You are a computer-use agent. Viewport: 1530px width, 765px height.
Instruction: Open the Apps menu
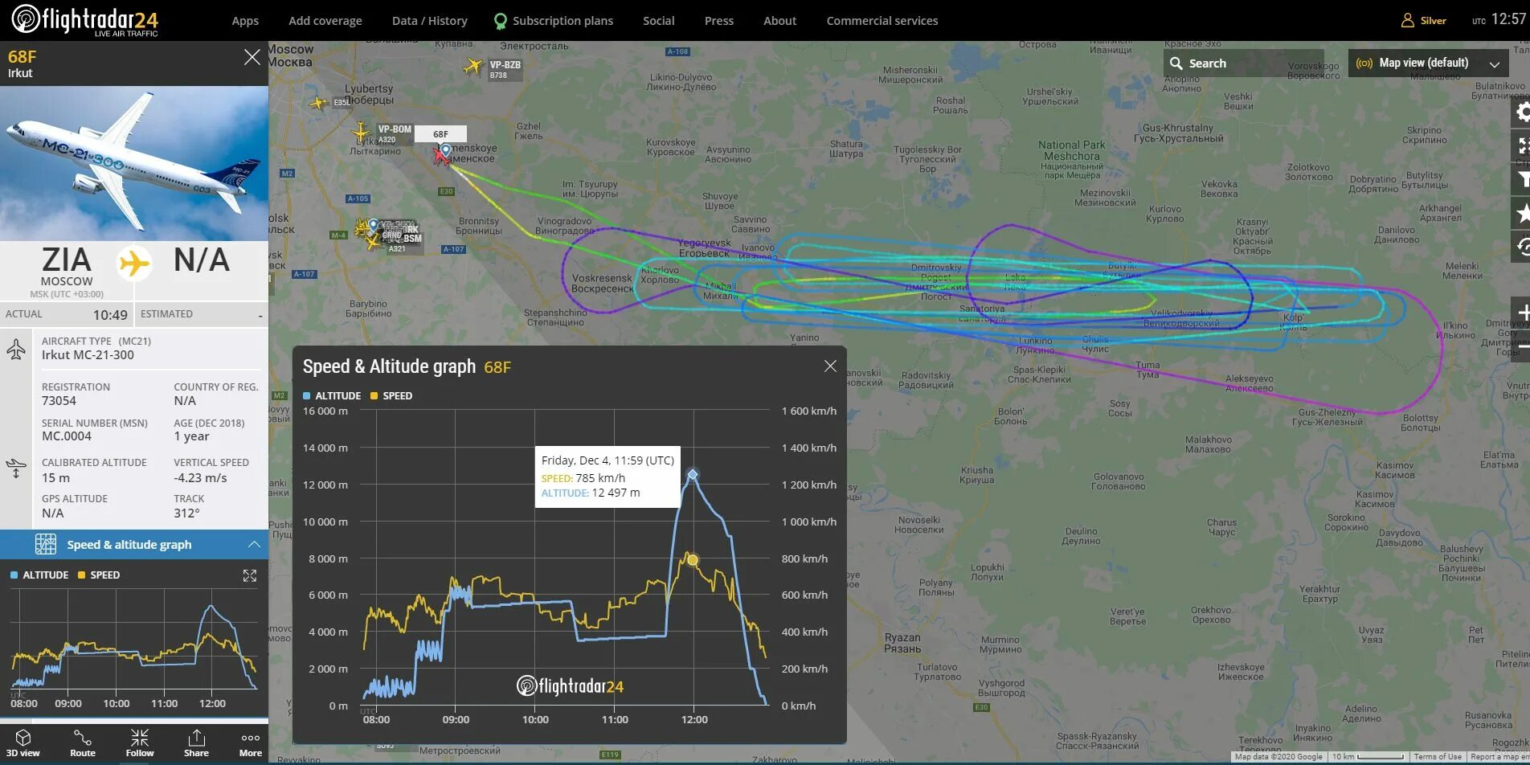[x=245, y=21]
